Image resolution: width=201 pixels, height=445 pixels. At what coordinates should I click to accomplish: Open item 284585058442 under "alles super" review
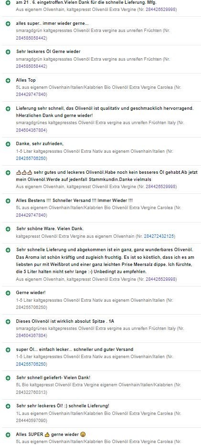pos(31,38)
